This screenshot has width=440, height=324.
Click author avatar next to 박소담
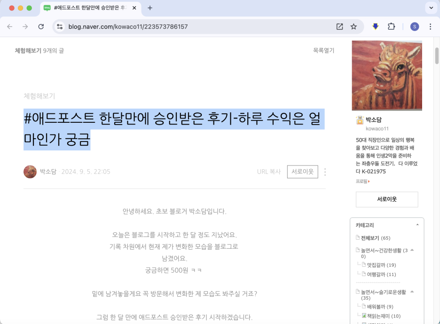pos(30,172)
